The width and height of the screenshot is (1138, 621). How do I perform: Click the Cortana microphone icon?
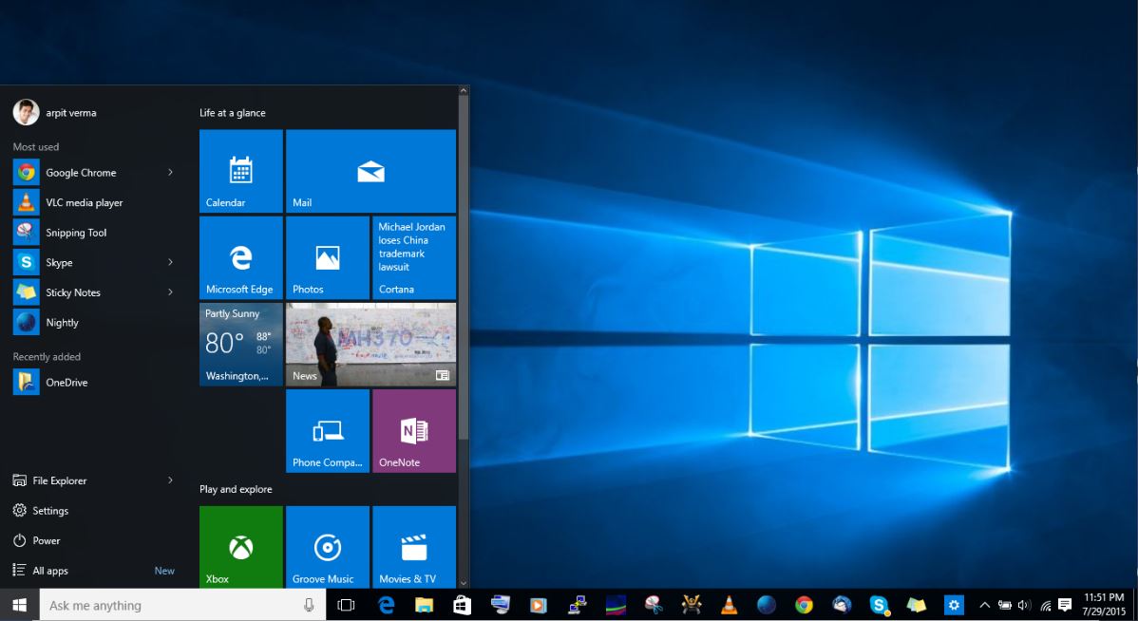pyautogui.click(x=309, y=604)
